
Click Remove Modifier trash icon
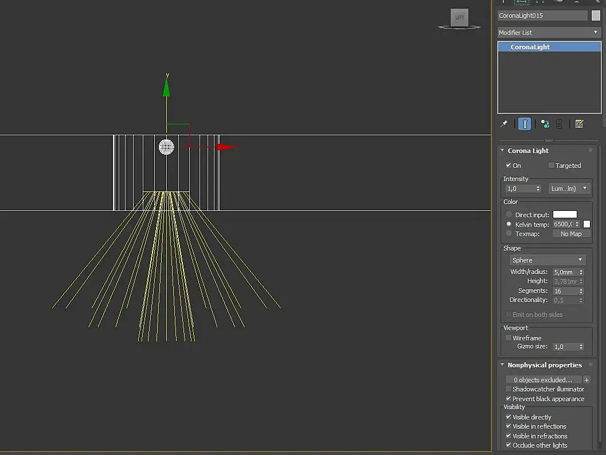pyautogui.click(x=560, y=124)
